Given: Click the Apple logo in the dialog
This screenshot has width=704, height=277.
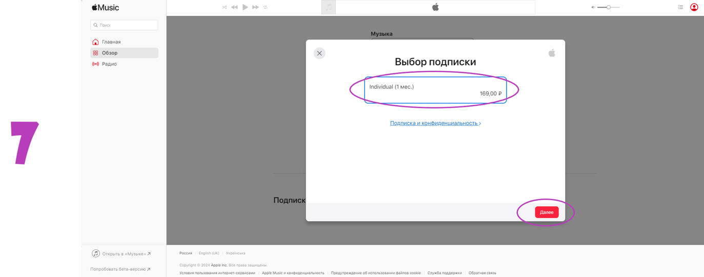Looking at the screenshot, I should [552, 53].
